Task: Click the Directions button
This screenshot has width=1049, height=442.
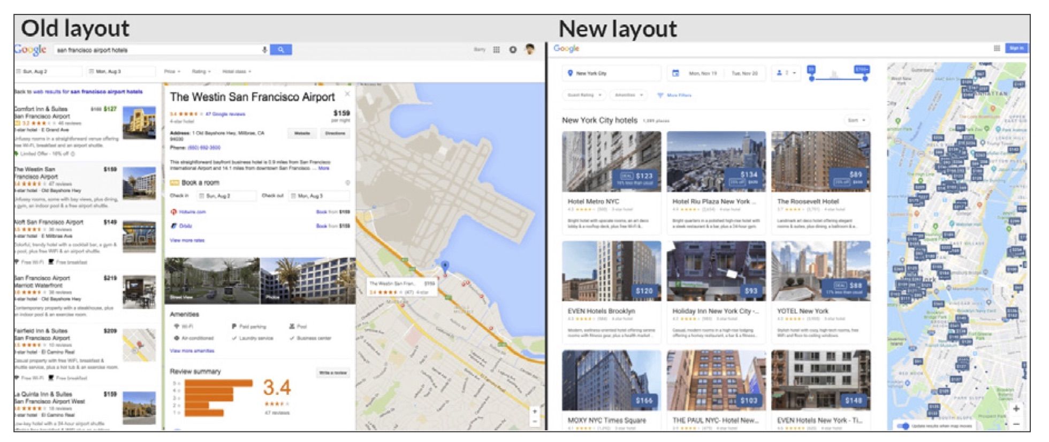Action: pyautogui.click(x=335, y=133)
